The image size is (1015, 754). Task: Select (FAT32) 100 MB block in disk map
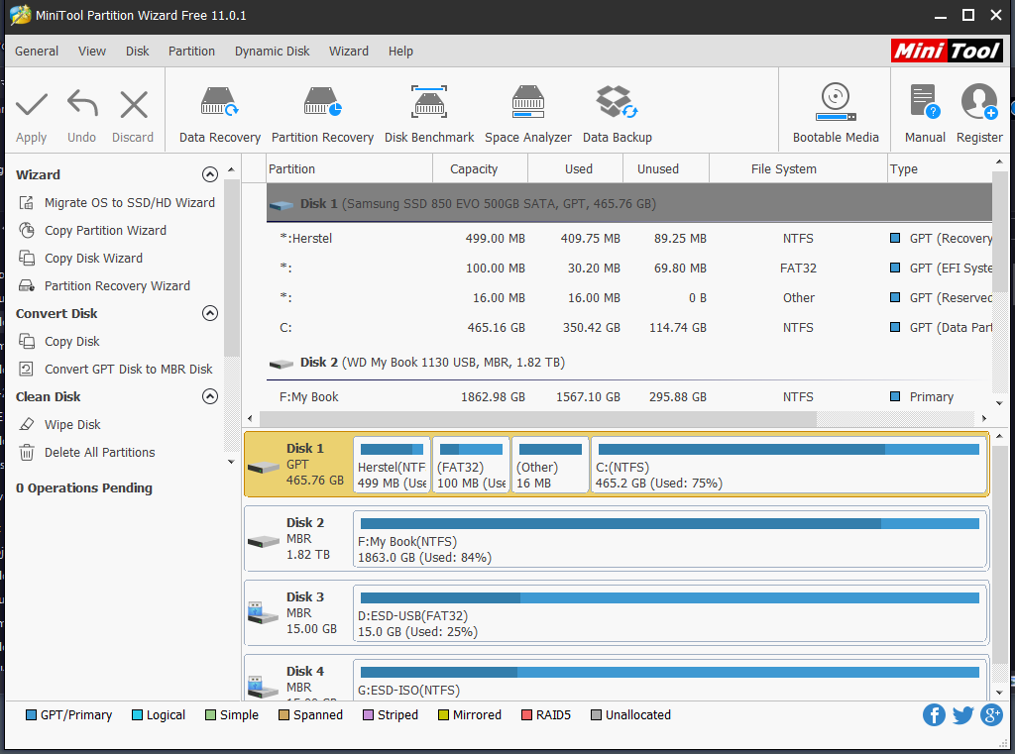pos(471,465)
